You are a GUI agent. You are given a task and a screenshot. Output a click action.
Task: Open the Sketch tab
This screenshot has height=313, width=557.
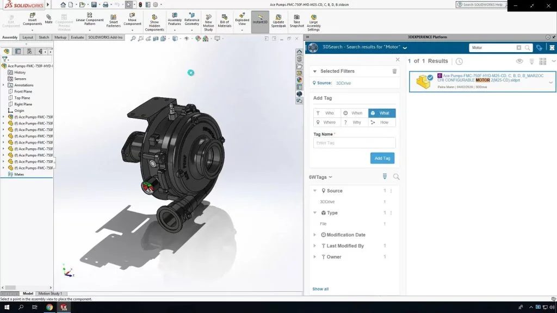44,37
